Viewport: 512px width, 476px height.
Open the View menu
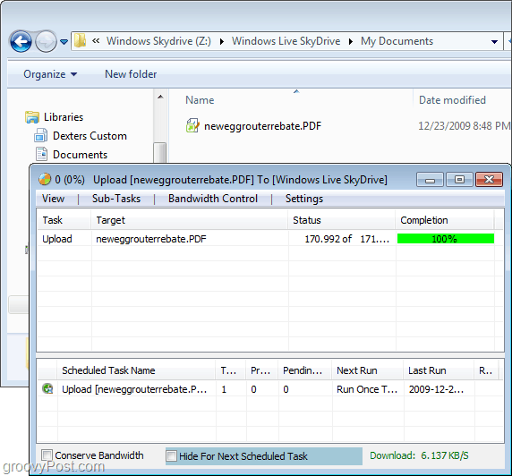[53, 199]
